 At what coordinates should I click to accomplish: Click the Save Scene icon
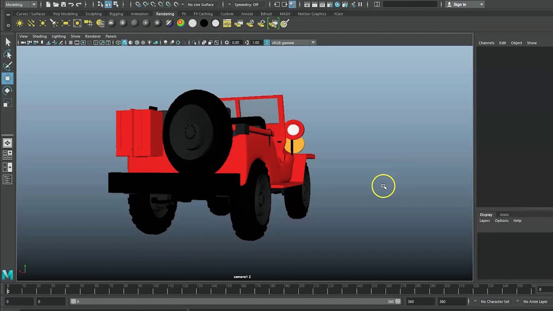[x=64, y=4]
